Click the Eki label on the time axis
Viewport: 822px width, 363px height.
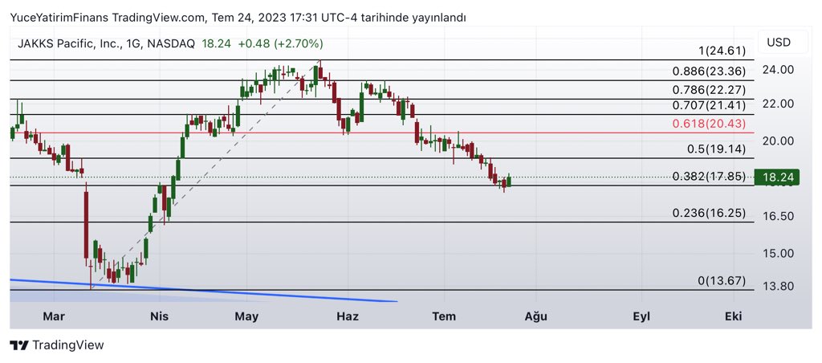click(734, 316)
